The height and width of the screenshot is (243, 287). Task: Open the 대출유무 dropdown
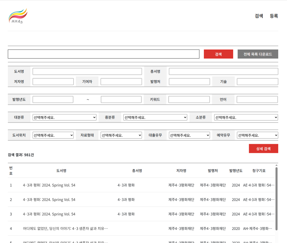click(189, 135)
